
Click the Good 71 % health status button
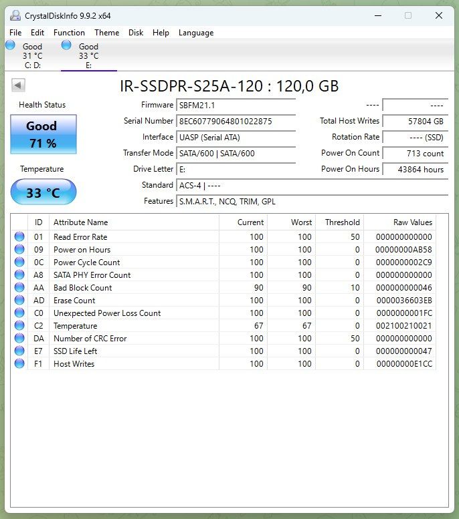(43, 134)
